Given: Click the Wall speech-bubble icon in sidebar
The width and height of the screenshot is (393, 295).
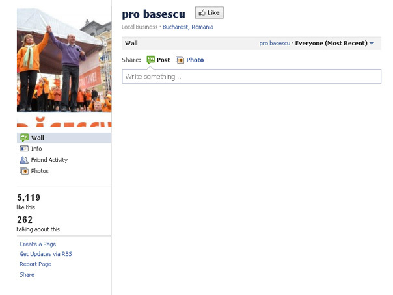Looking at the screenshot, I should tap(24, 138).
